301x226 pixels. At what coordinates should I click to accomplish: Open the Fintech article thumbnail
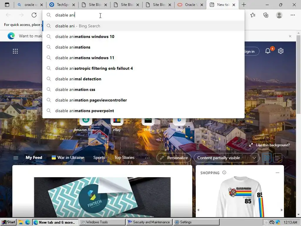[x=102, y=197]
